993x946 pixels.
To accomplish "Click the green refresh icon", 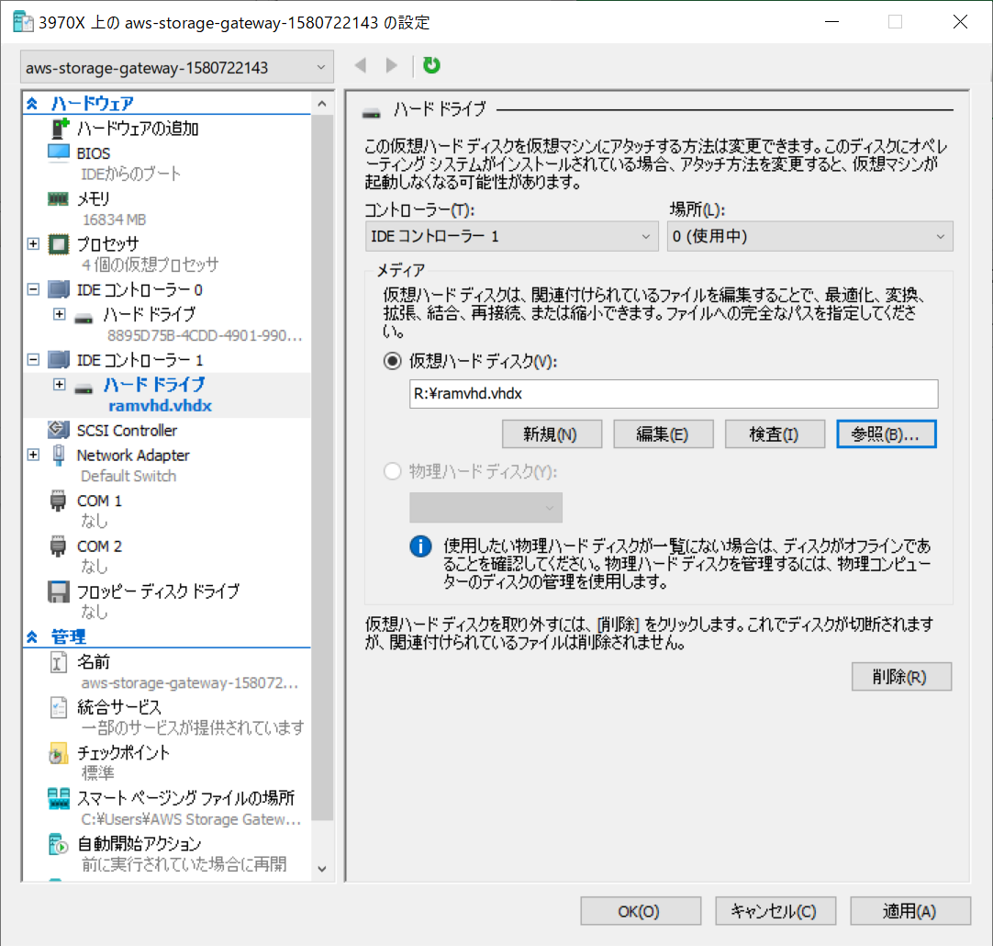I will [431, 65].
